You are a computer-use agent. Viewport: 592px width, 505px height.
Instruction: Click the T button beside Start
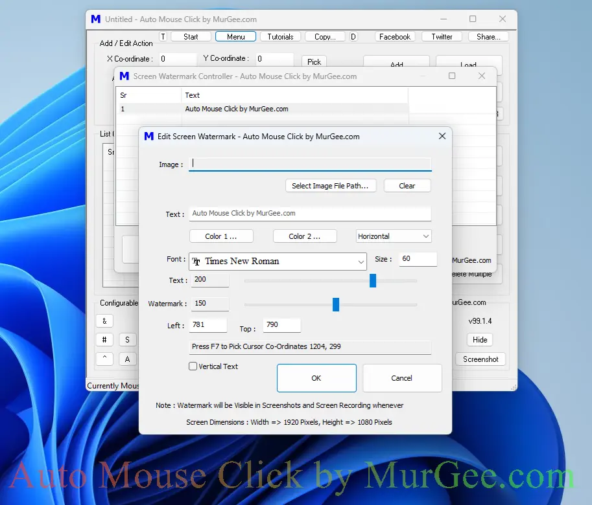tap(163, 36)
